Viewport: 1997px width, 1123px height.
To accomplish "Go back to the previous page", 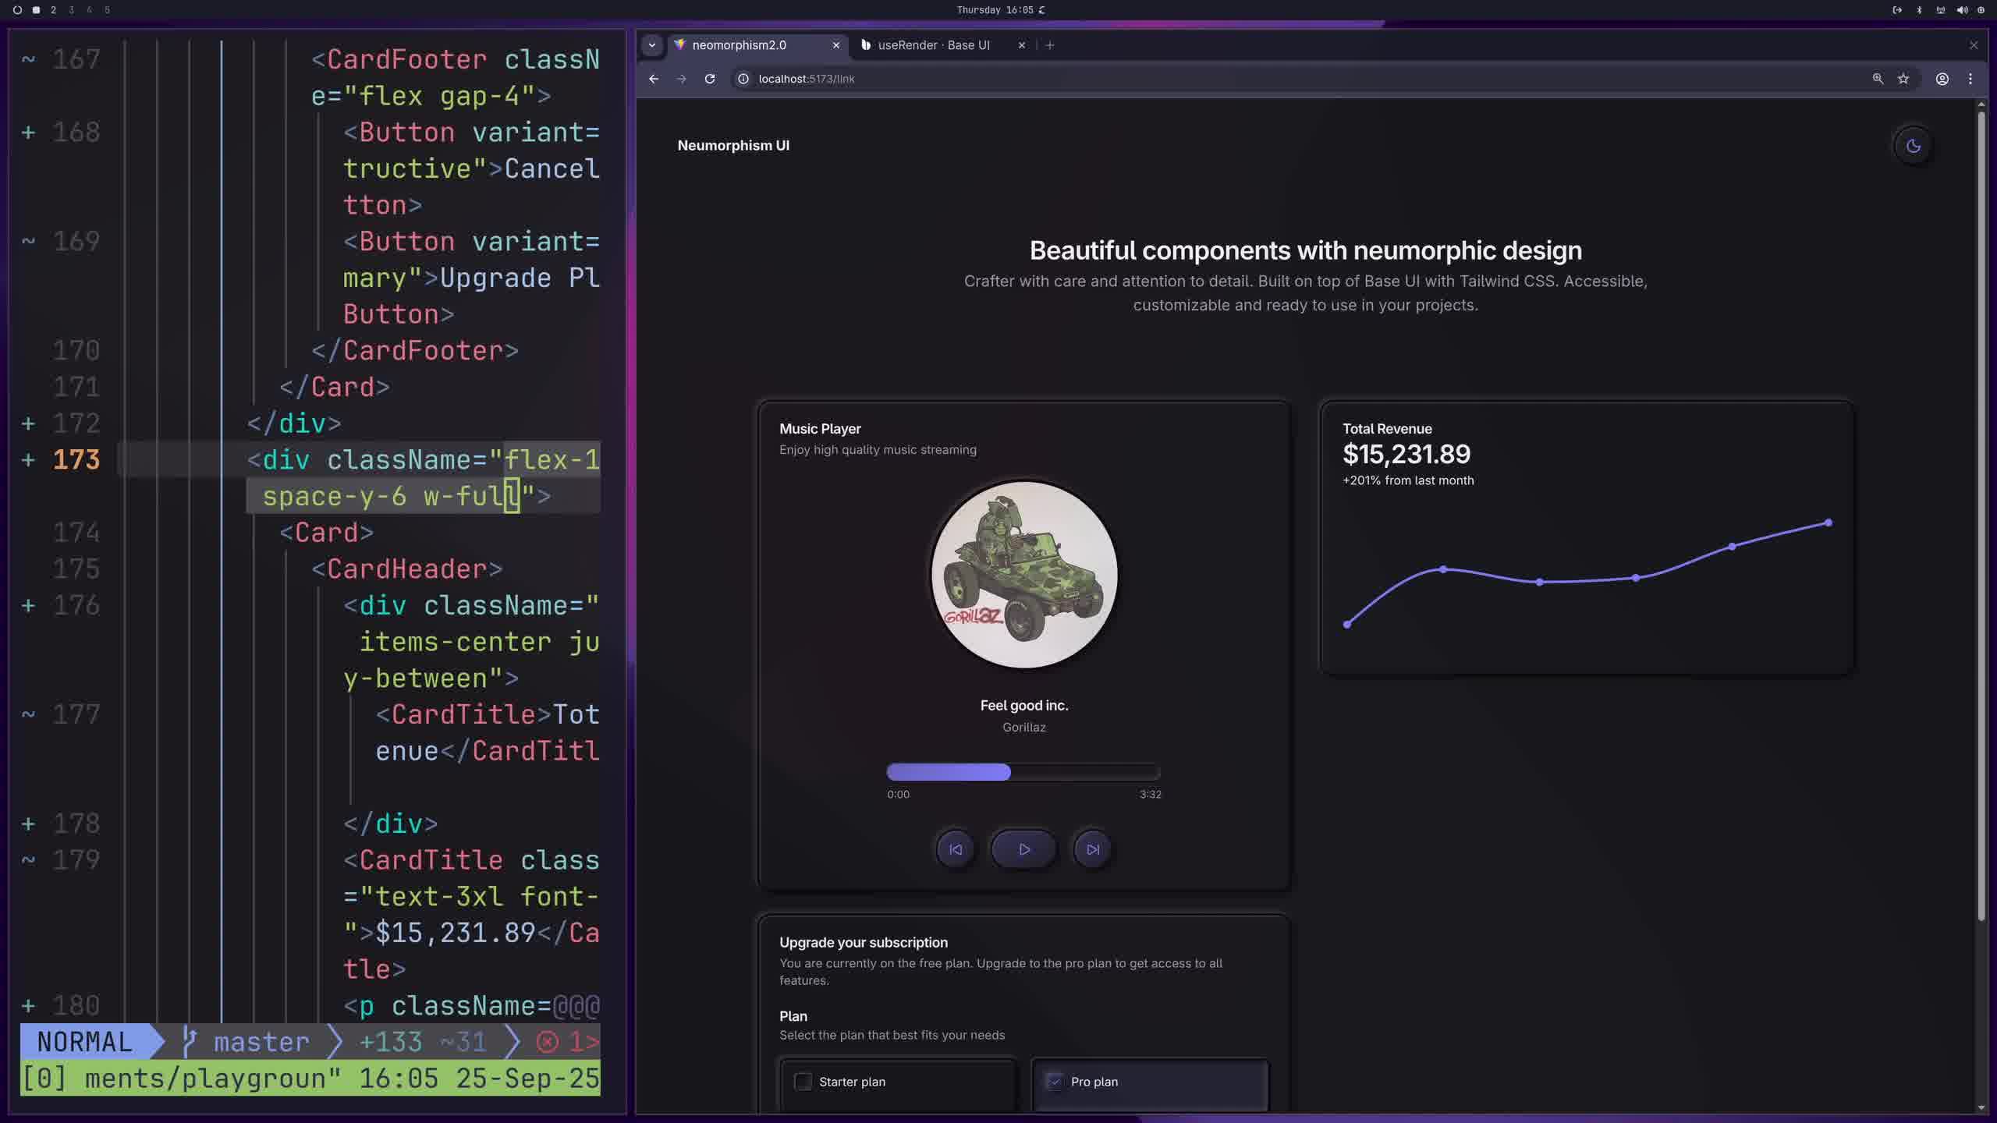I will (654, 79).
